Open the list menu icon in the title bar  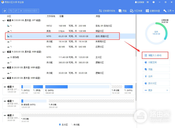(x=148, y=2)
